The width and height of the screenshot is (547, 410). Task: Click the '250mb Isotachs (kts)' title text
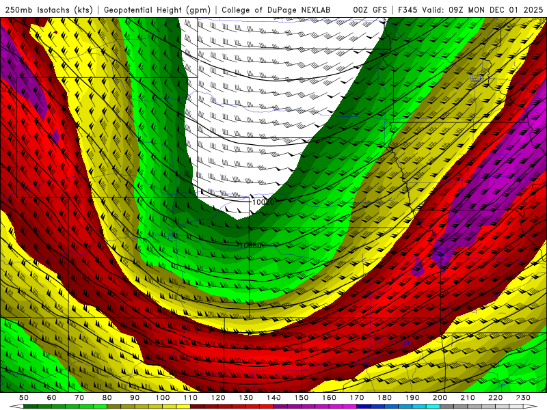coord(49,10)
